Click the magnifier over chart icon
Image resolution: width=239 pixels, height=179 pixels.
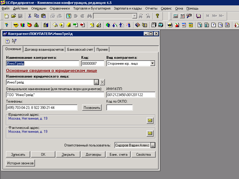189,16
